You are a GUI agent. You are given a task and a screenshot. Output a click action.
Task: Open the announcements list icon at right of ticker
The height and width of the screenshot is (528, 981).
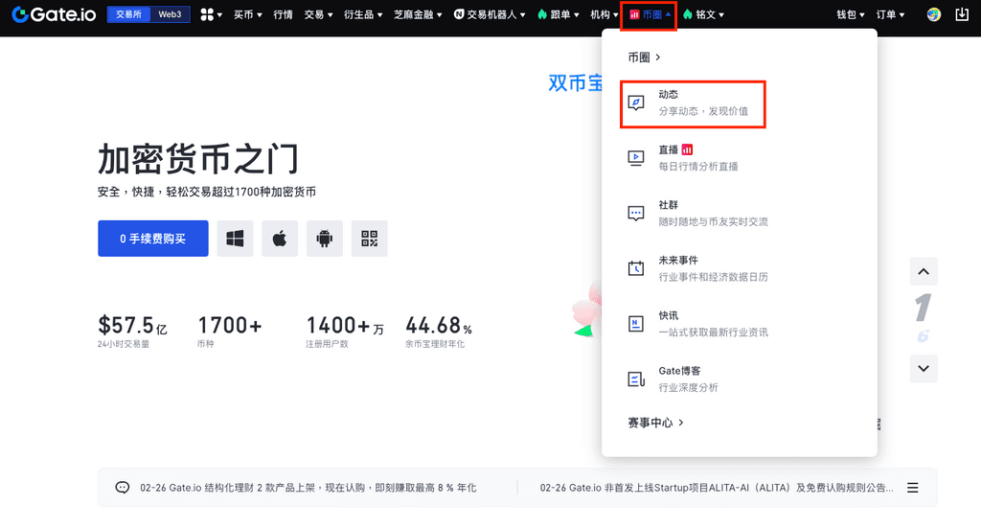tap(913, 487)
